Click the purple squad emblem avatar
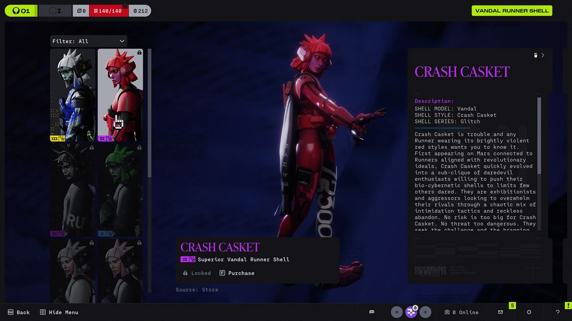The image size is (572, 321). pos(411,312)
